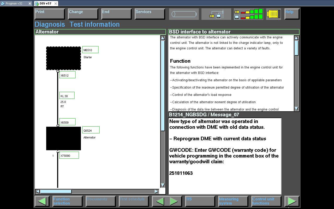Image resolution: width=334 pixels, height=209 pixels.
Task: Click the green right arrow in middle navigation
Action: (174, 201)
